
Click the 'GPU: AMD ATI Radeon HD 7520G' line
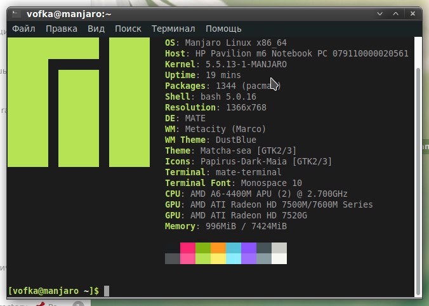click(x=236, y=216)
